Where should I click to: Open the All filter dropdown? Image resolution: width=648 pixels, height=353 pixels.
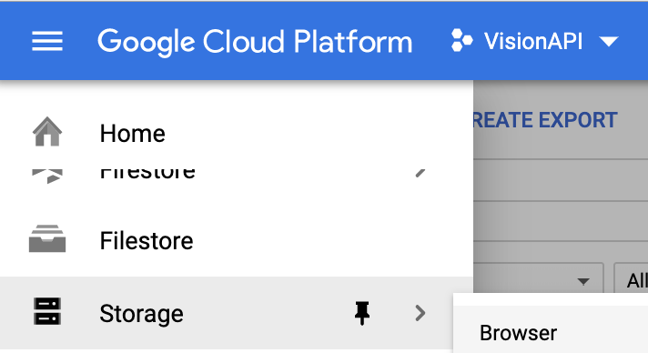631,279
